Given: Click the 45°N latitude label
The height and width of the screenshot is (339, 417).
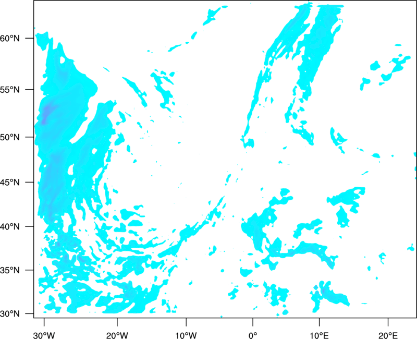Looking at the screenshot, I should pos(10,182).
